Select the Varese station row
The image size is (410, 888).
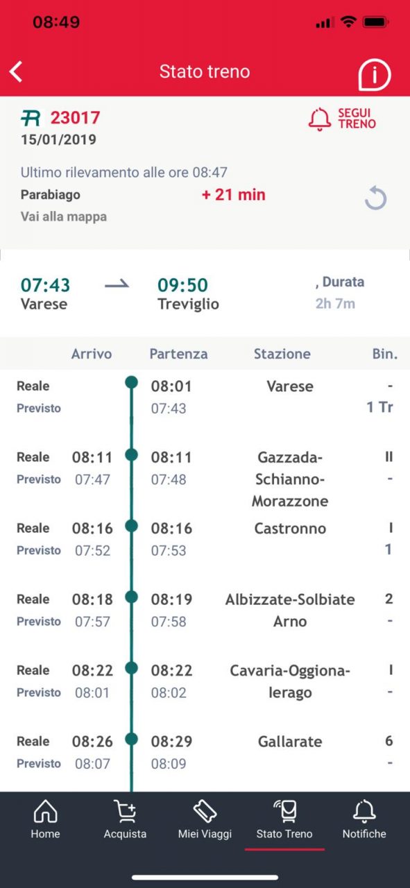tap(205, 397)
